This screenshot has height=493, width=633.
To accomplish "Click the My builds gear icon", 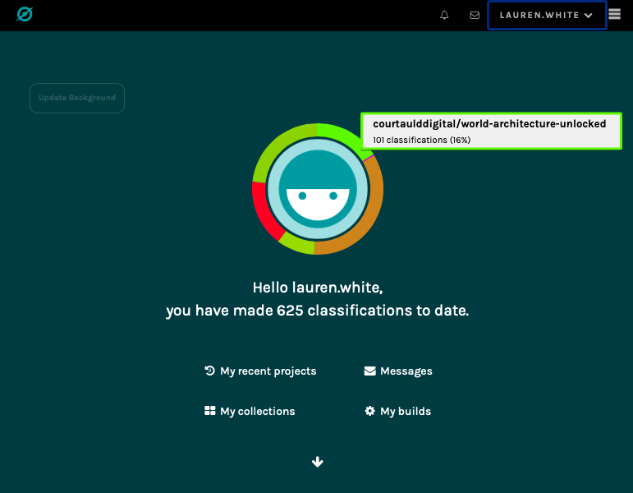I will tap(369, 411).
